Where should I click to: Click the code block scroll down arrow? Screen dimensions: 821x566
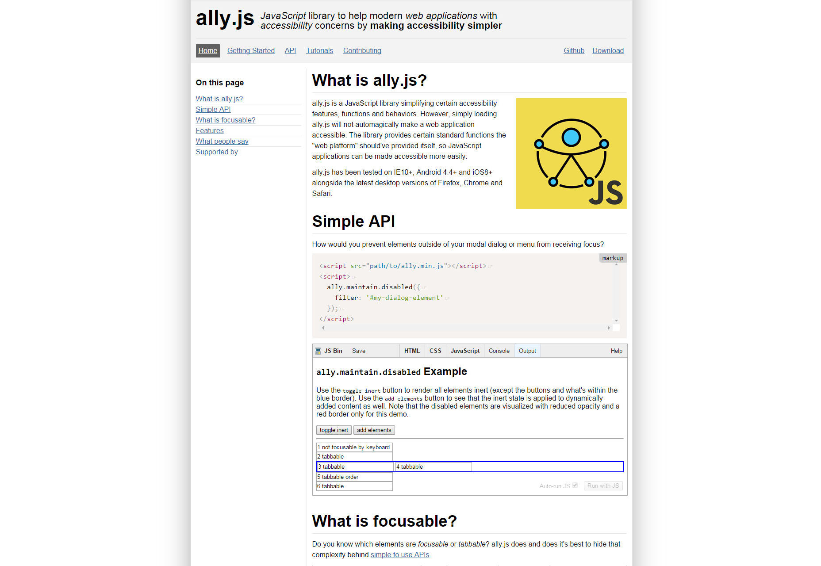pos(616,321)
